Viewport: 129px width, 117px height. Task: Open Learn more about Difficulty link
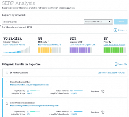50,45
